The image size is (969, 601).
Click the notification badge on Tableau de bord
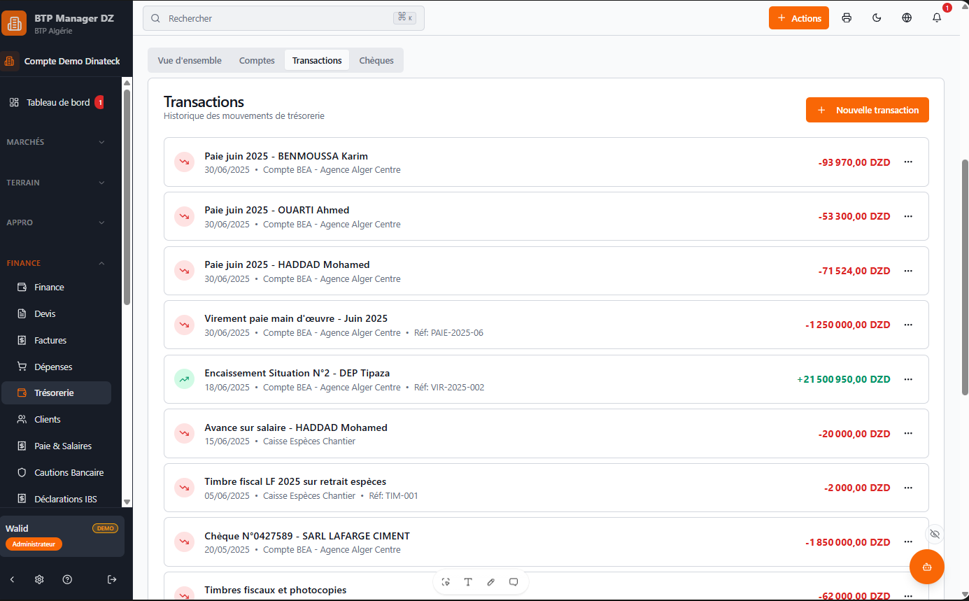tap(99, 102)
